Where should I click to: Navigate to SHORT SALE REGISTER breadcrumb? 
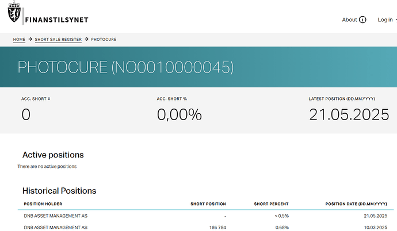pyautogui.click(x=58, y=40)
